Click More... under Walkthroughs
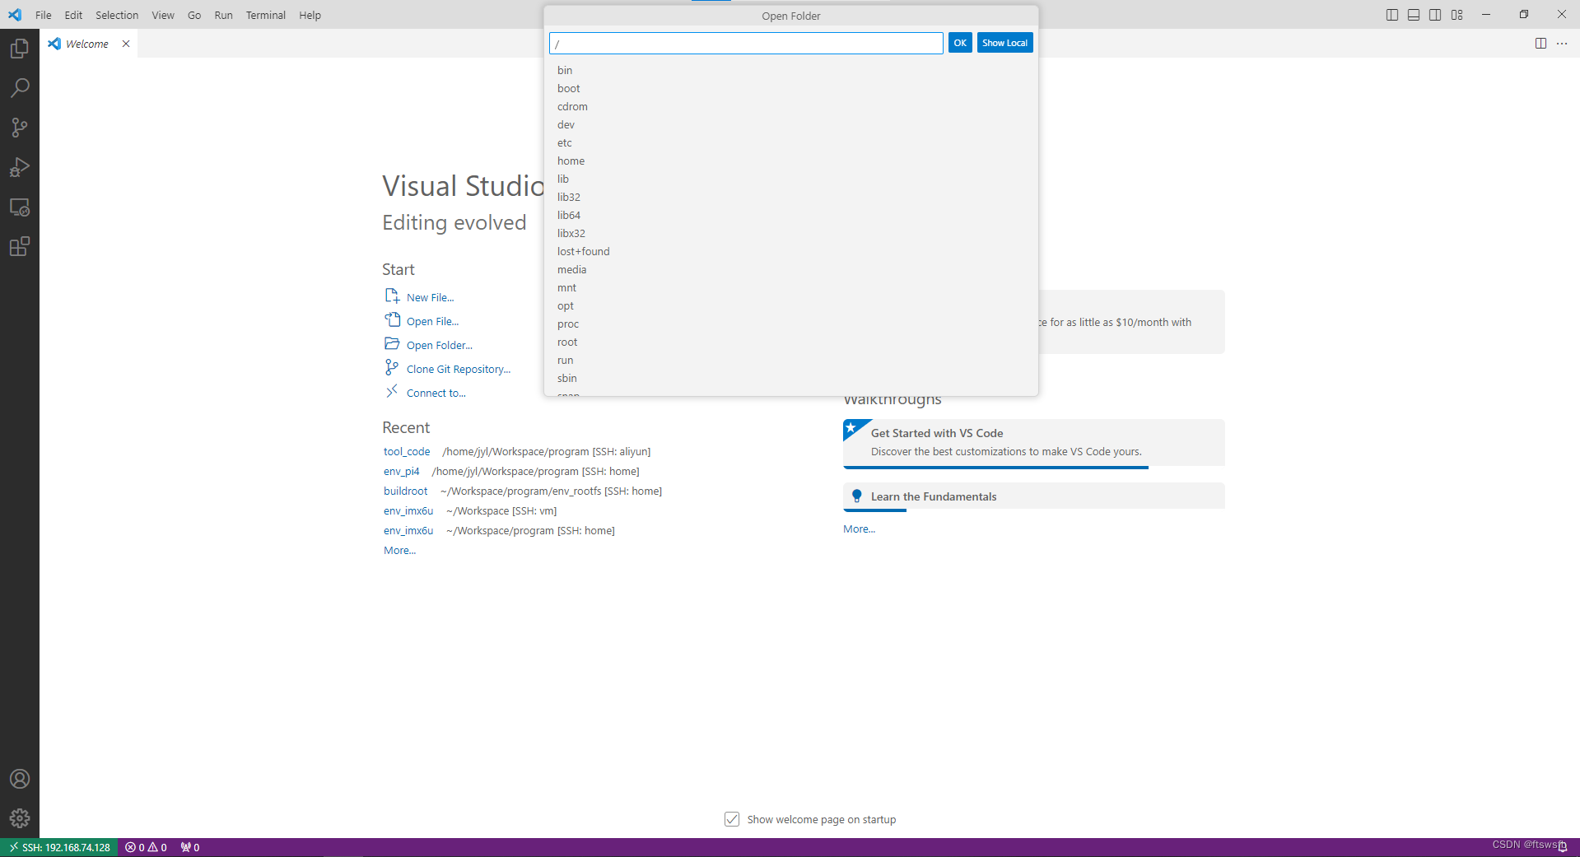Image resolution: width=1580 pixels, height=857 pixels. click(859, 529)
